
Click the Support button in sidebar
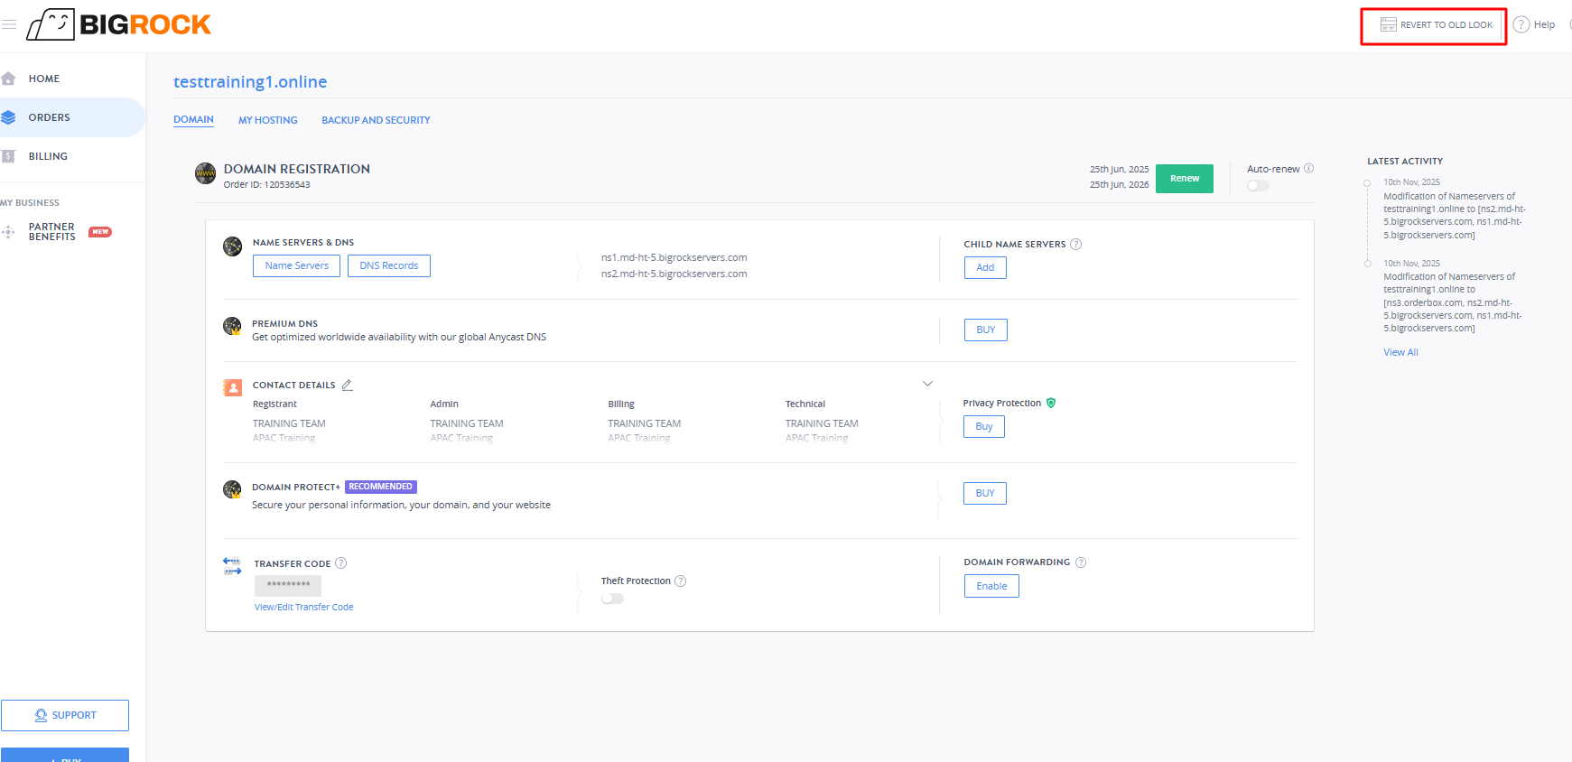click(65, 715)
